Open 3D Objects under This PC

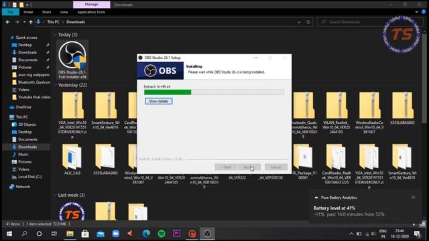27,125
